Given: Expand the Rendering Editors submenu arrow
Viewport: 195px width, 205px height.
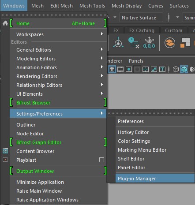Looking at the screenshot, I should click(x=102, y=76).
